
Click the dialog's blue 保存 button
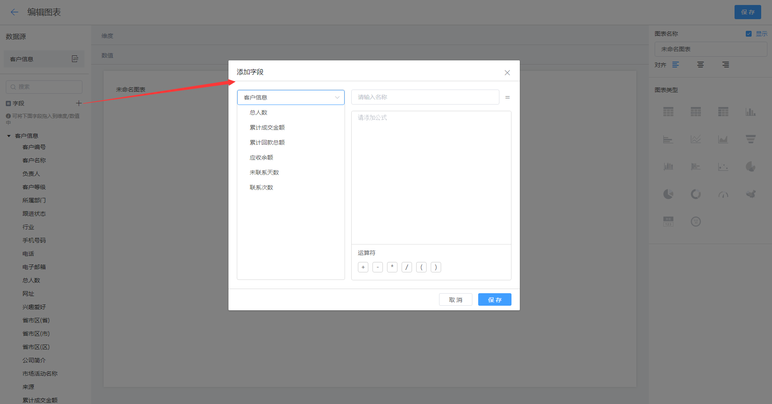pos(495,299)
